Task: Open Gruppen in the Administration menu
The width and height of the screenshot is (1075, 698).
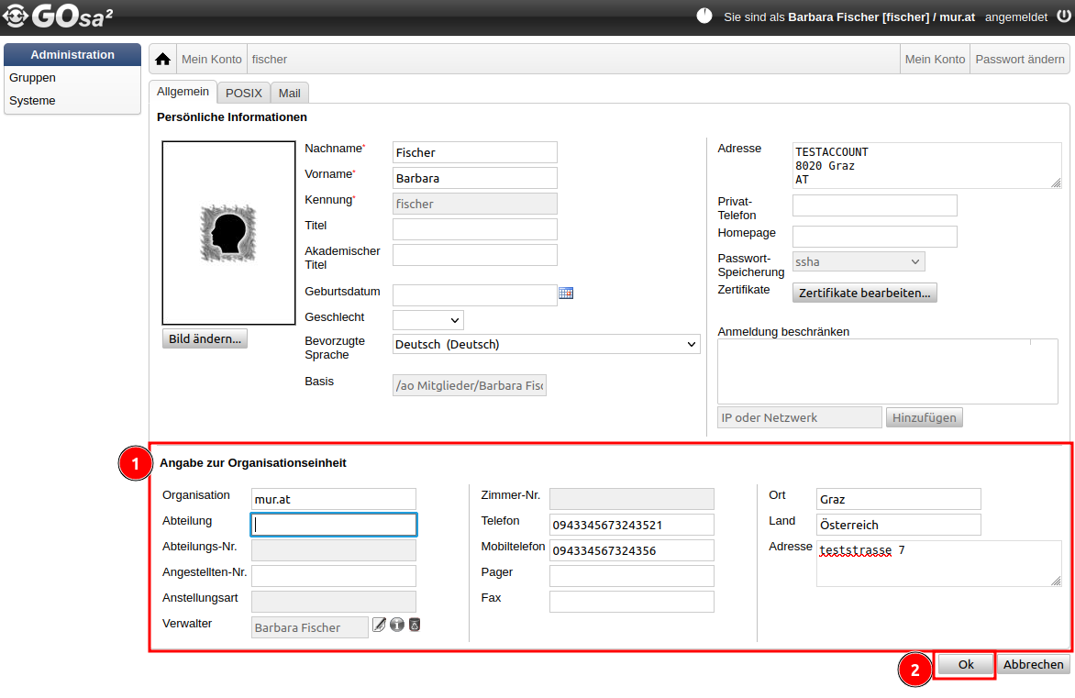Action: [x=33, y=78]
